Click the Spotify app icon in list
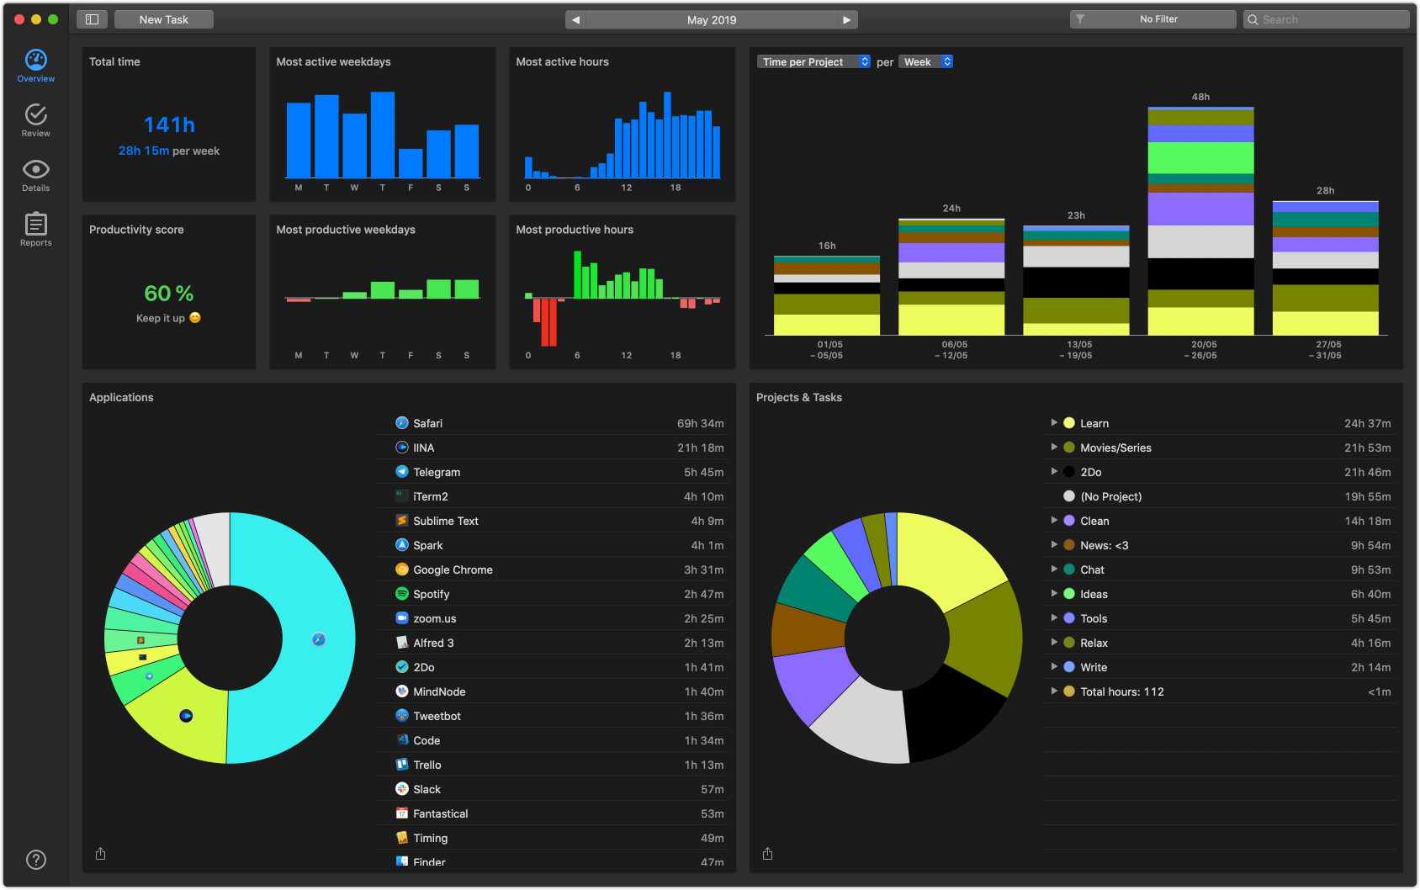This screenshot has height=890, width=1420. [x=402, y=594]
